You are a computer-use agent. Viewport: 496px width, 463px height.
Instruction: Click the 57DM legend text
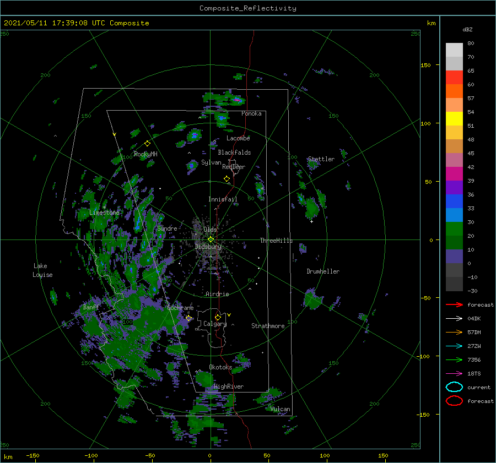coord(474,332)
